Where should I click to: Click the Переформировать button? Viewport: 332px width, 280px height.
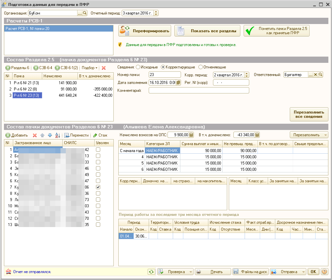145,31
